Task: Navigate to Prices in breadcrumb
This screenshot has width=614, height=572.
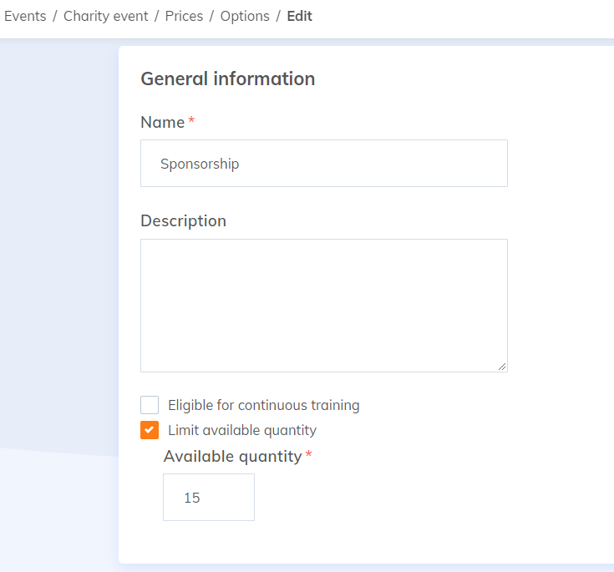Action: pos(184,16)
